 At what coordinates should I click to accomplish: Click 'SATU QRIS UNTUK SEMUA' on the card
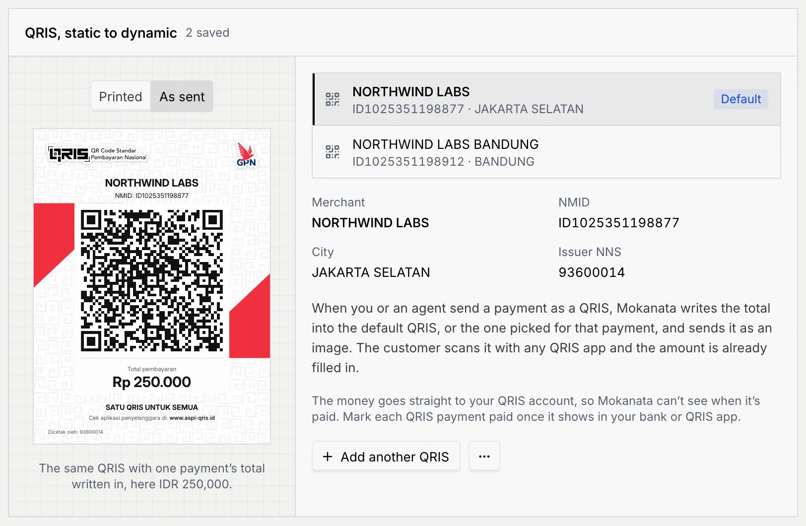152,407
